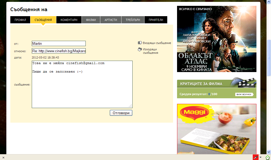Switch to the КОМЕНТАРИ tab
The height and width of the screenshot is (160, 271).
tap(69, 20)
